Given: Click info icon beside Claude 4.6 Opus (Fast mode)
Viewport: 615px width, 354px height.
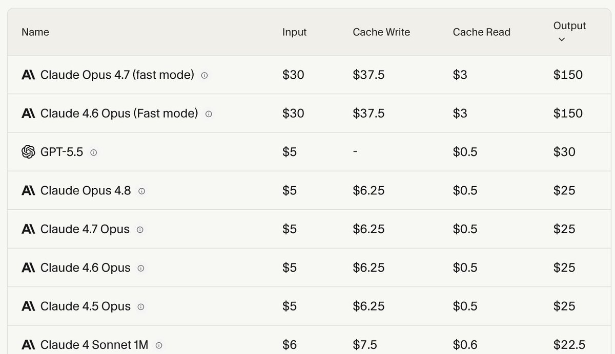Looking at the screenshot, I should [x=209, y=114].
